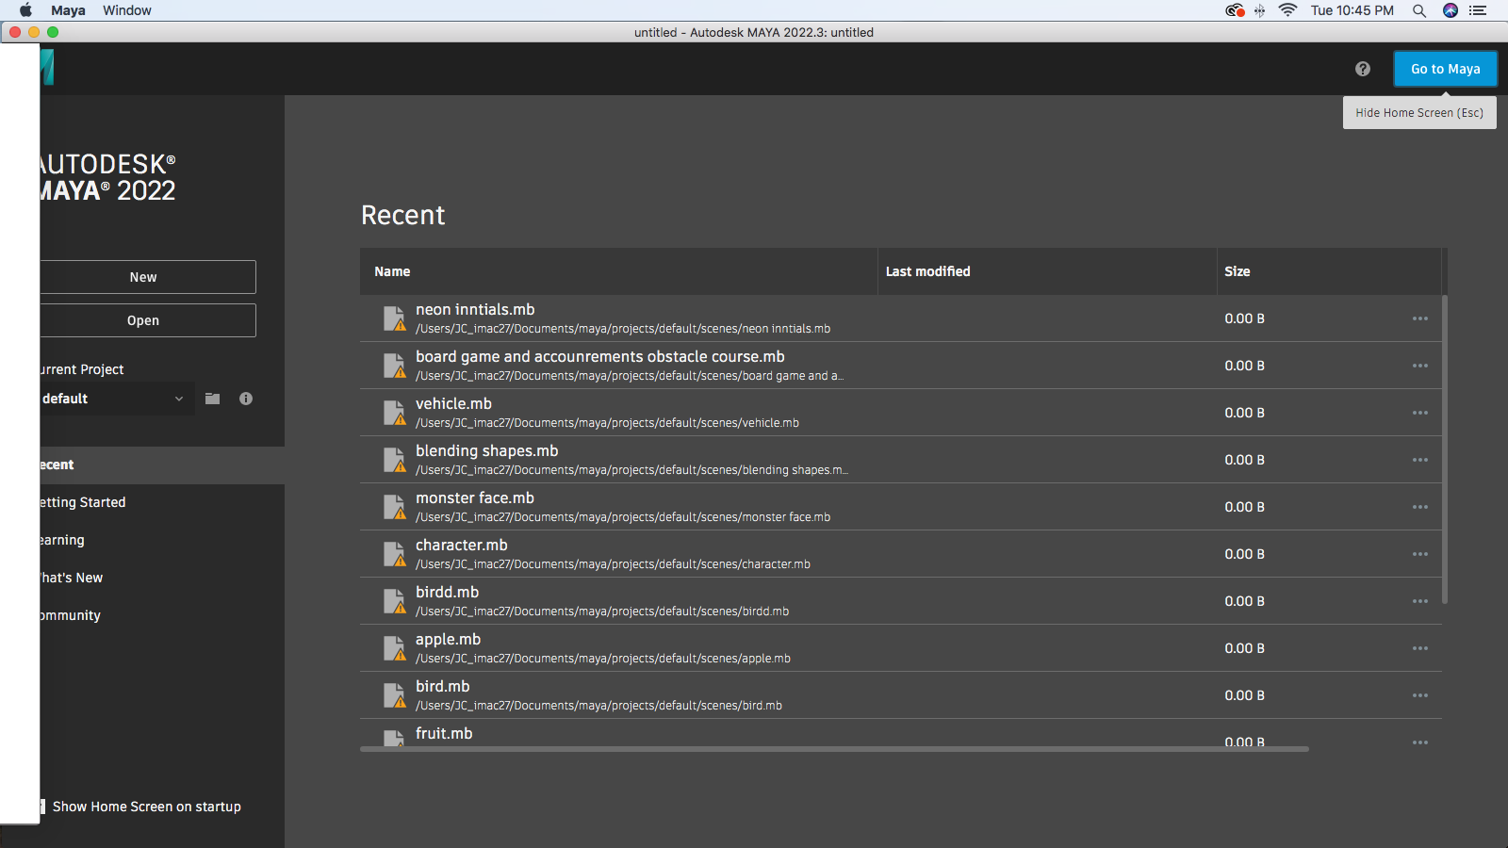Open more options for fruit.mb
The height and width of the screenshot is (848, 1508).
tap(1420, 742)
